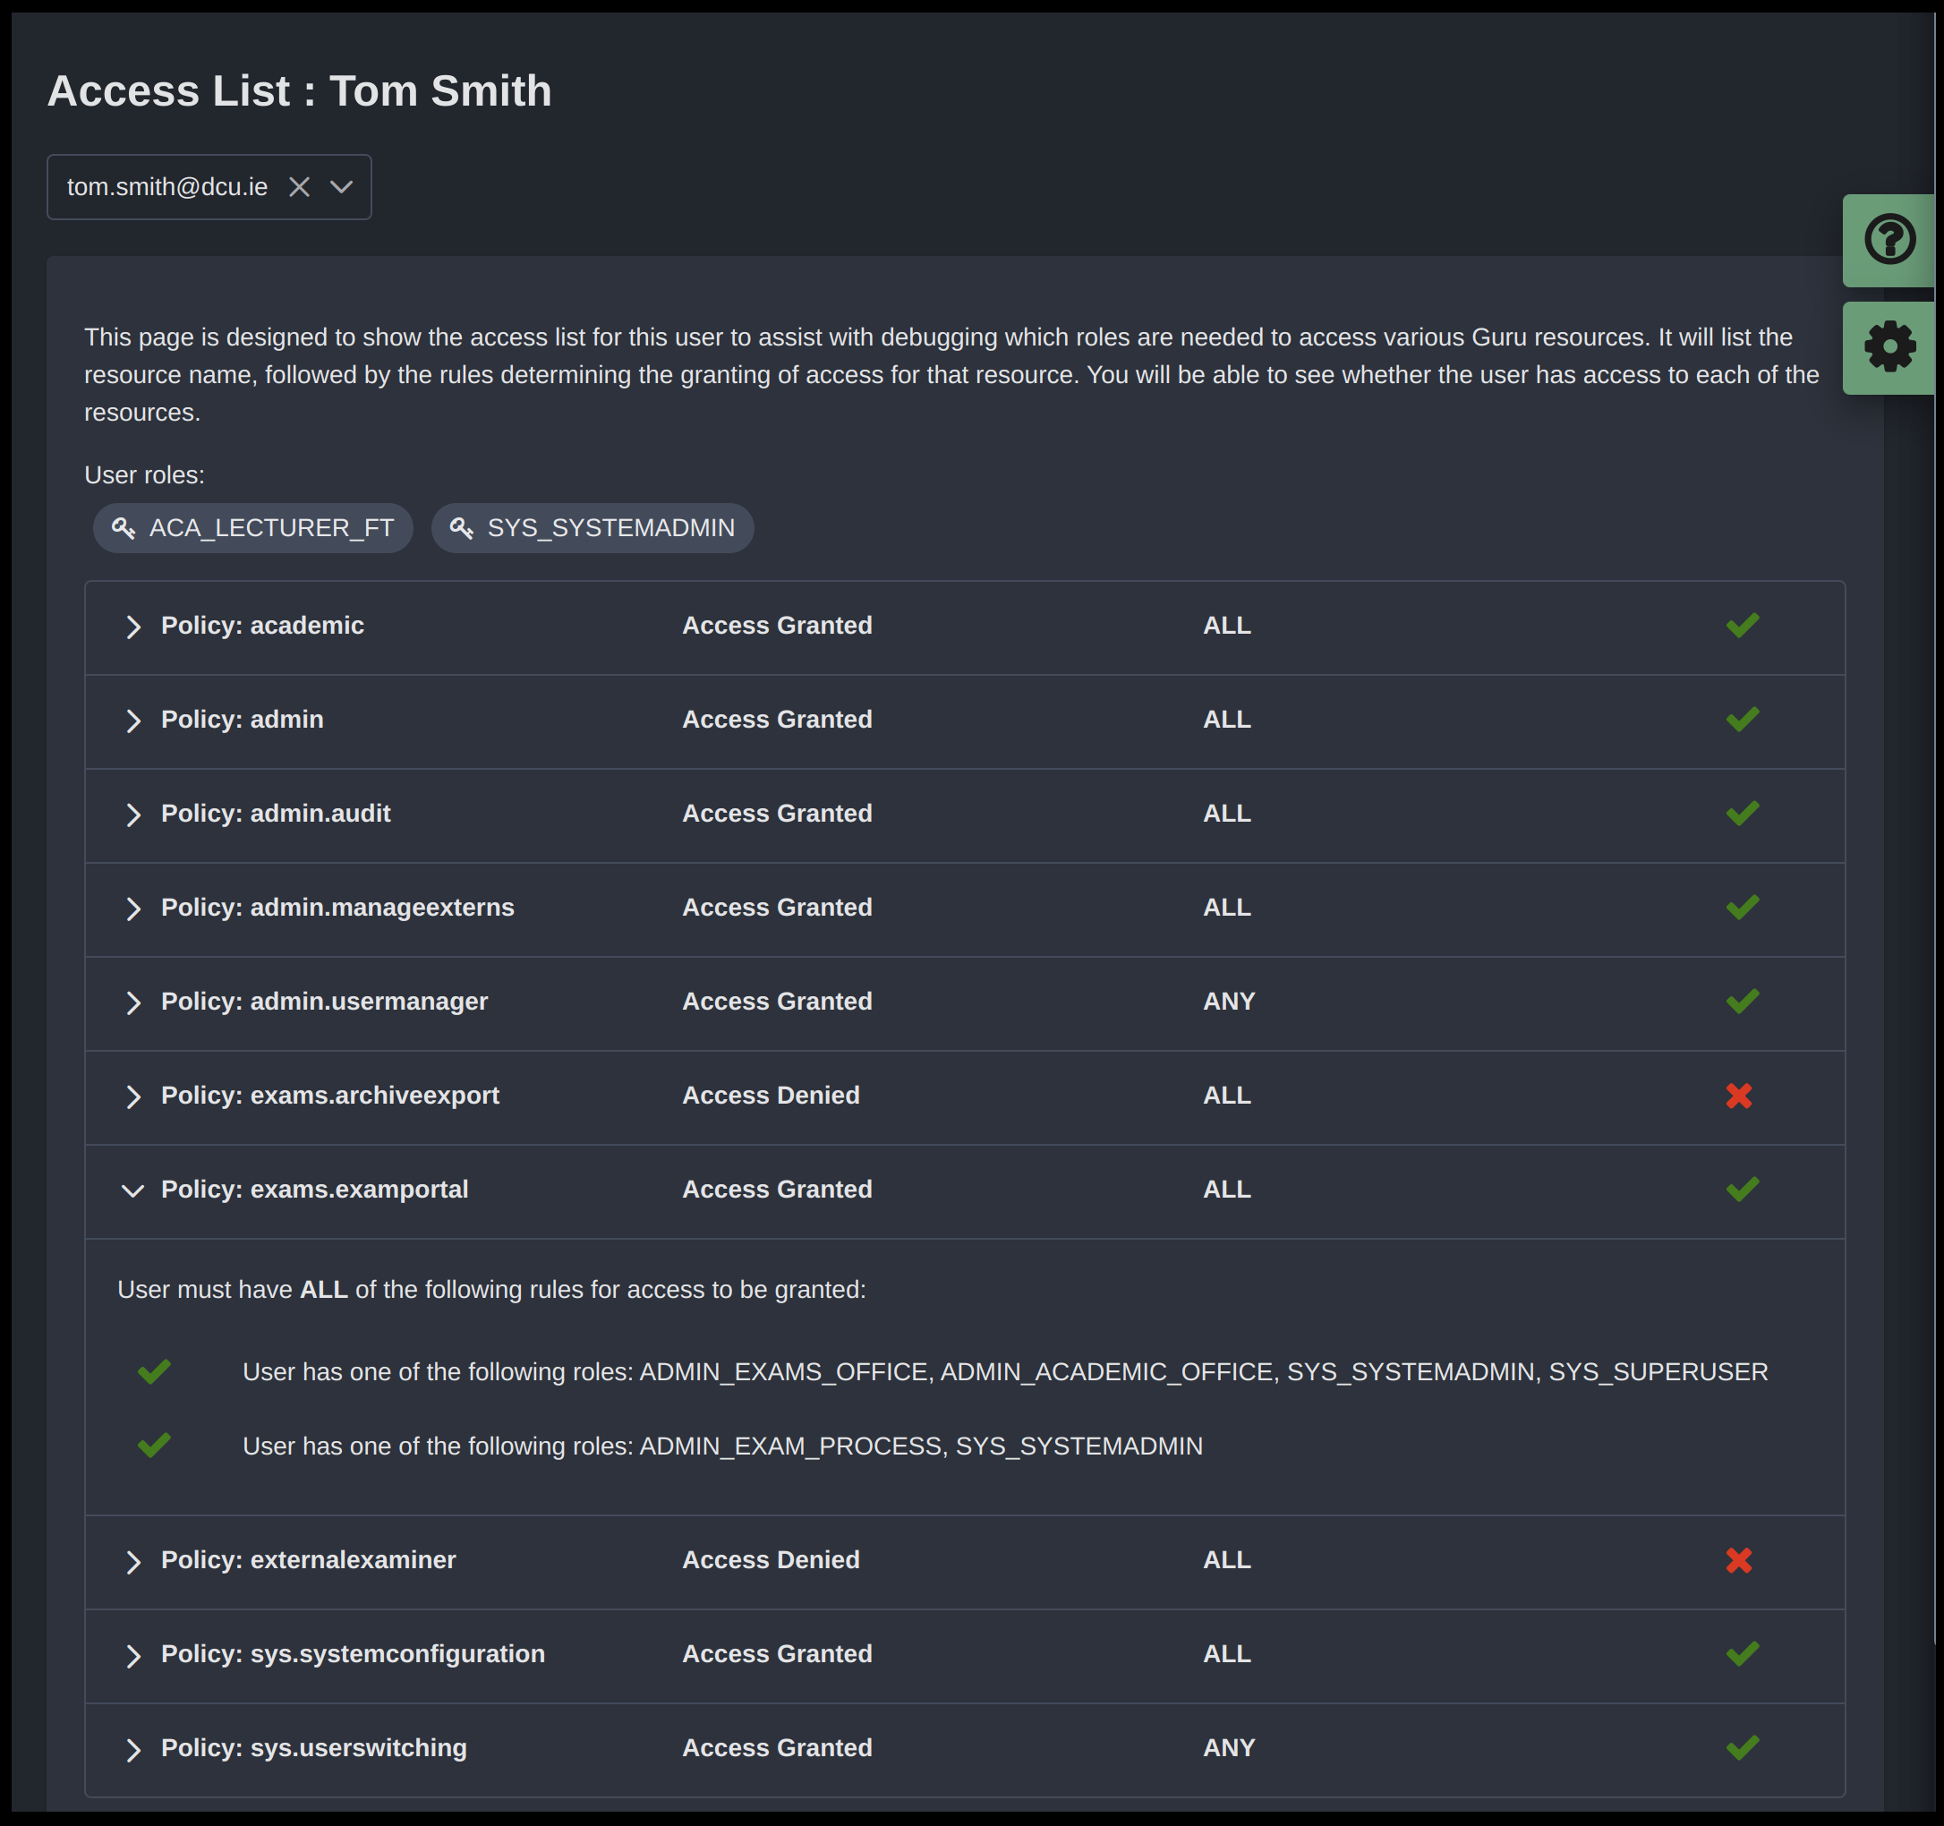Expand Policy: exams.archiveexport details
Image resolution: width=1944 pixels, height=1826 pixels.
[329, 1096]
